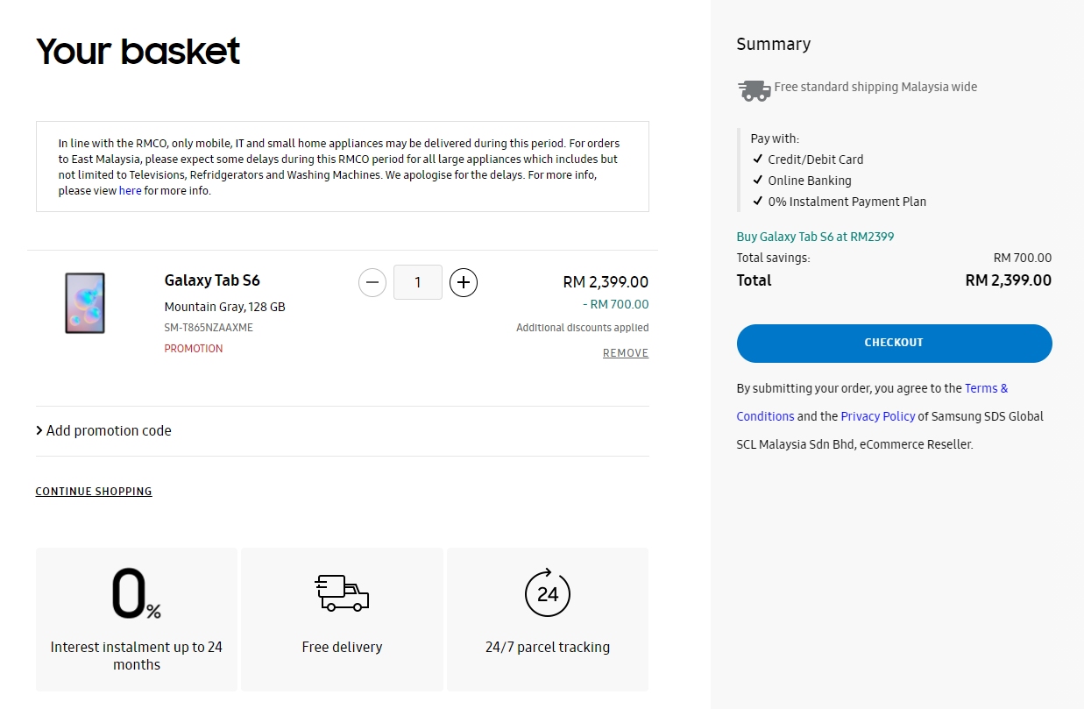Screen dimensions: 1084x709
Task: Click the quantity input field
Action: (x=418, y=282)
